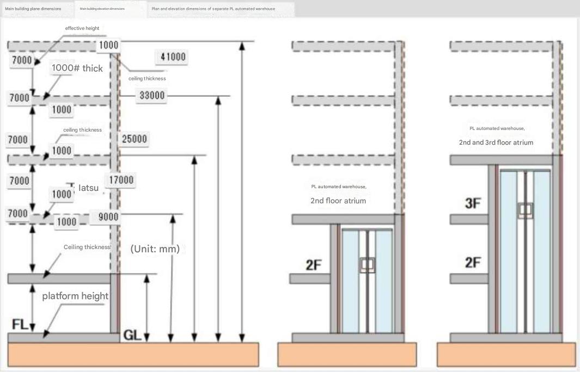This screenshot has width=580, height=372.
Task: Click the 41000 height dimension label
Action: pos(173,57)
